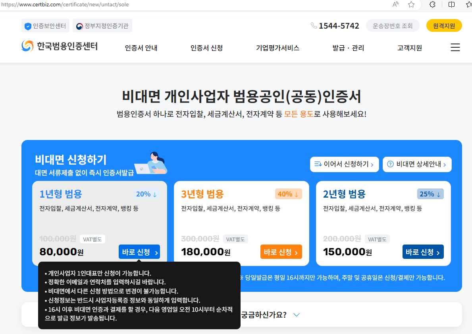Open 인증서 안내 menu

(x=141, y=48)
